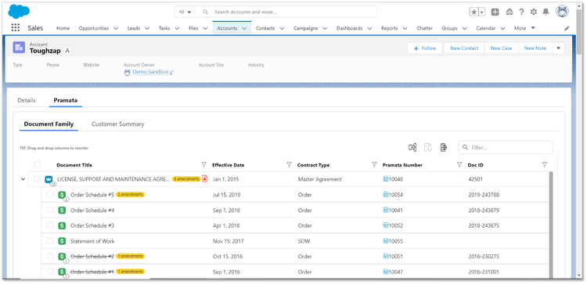Image resolution: width=587 pixels, height=284 pixels.
Task: Click the account hierarchy icon beside Toughzap
Action: [x=67, y=51]
